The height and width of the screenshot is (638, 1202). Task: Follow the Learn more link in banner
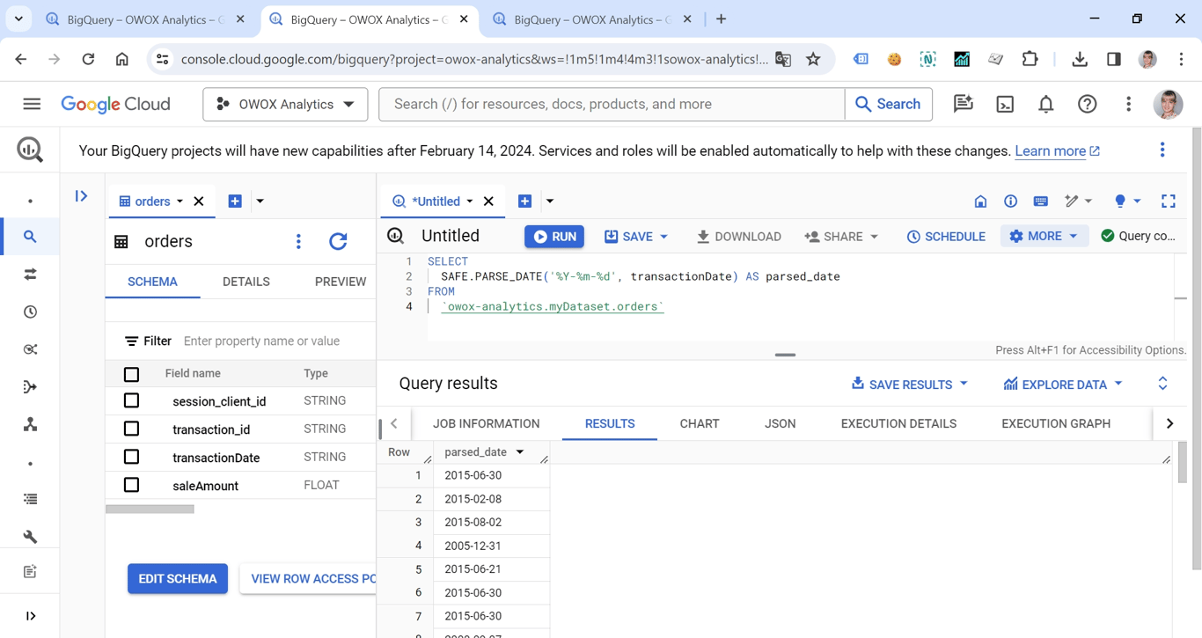click(1057, 151)
